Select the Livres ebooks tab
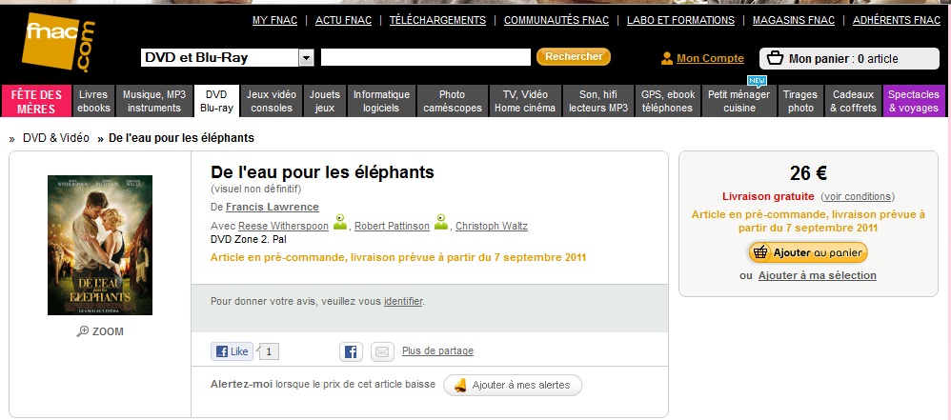 coord(93,101)
